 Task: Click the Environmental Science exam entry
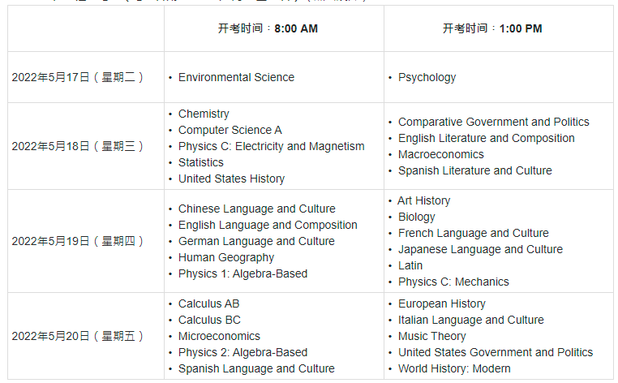(x=236, y=77)
